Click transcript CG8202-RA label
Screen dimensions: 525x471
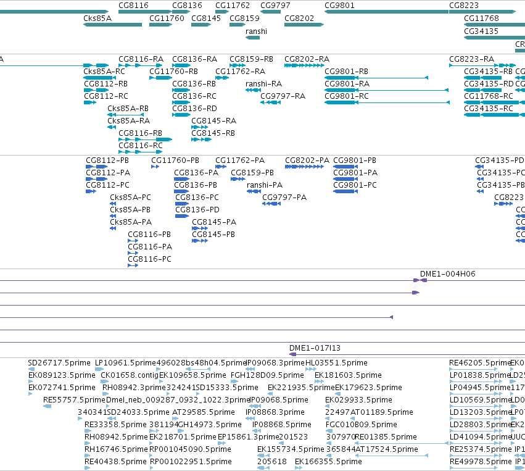coord(307,59)
